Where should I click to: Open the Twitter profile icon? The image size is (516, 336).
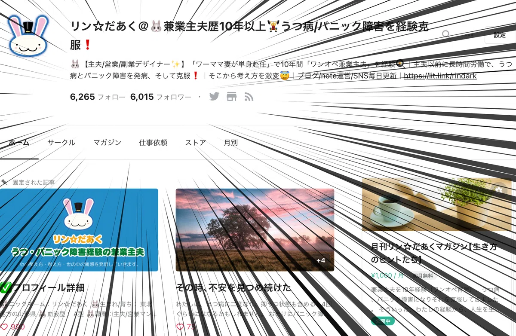214,96
